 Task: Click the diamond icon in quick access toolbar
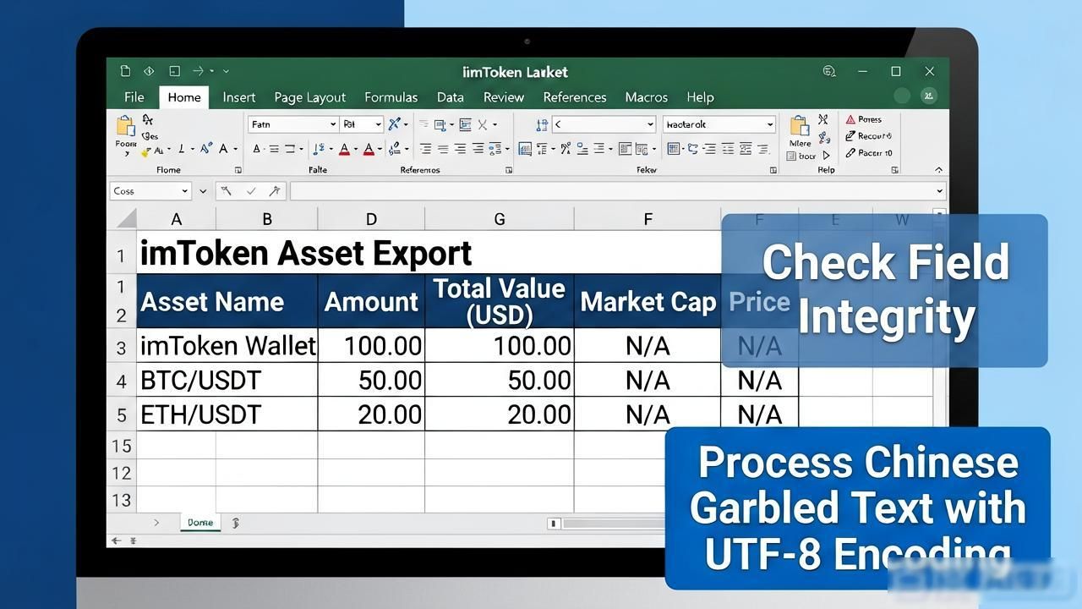point(149,72)
